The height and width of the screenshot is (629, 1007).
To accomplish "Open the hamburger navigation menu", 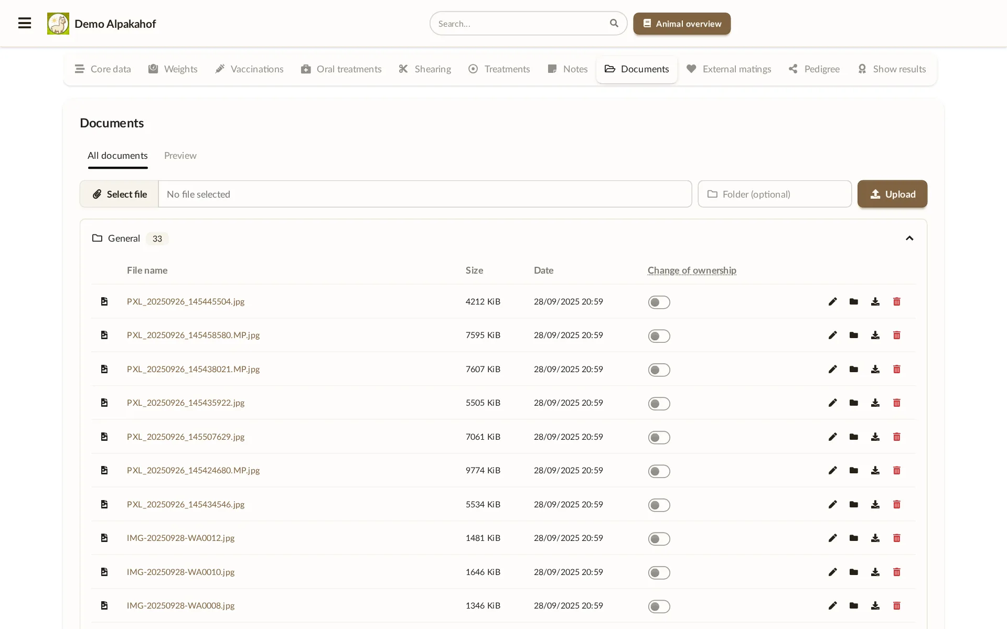I will 25,23.
